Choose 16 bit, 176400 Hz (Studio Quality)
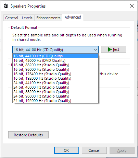This screenshot has height=158, width=138. tap(55, 74)
